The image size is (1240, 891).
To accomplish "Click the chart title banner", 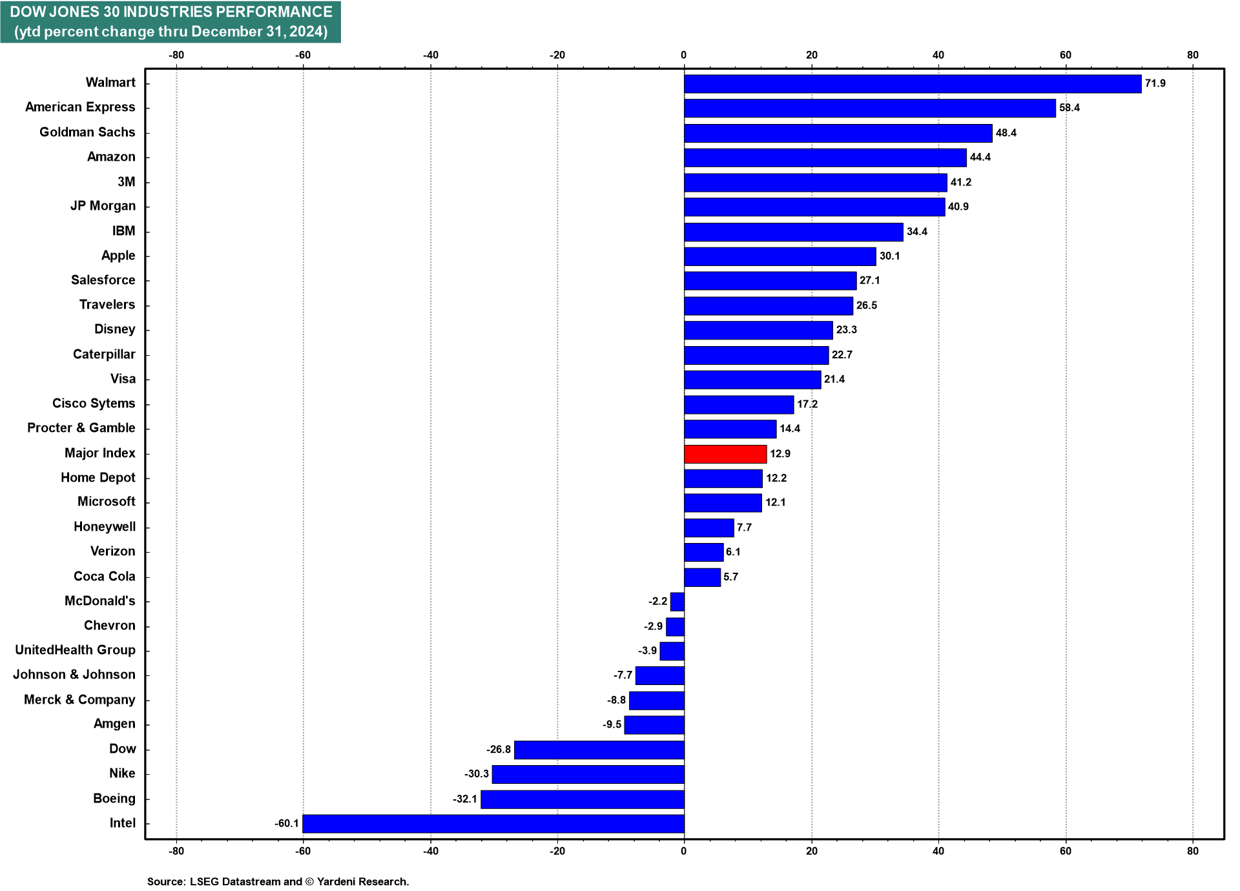I will click(170, 22).
